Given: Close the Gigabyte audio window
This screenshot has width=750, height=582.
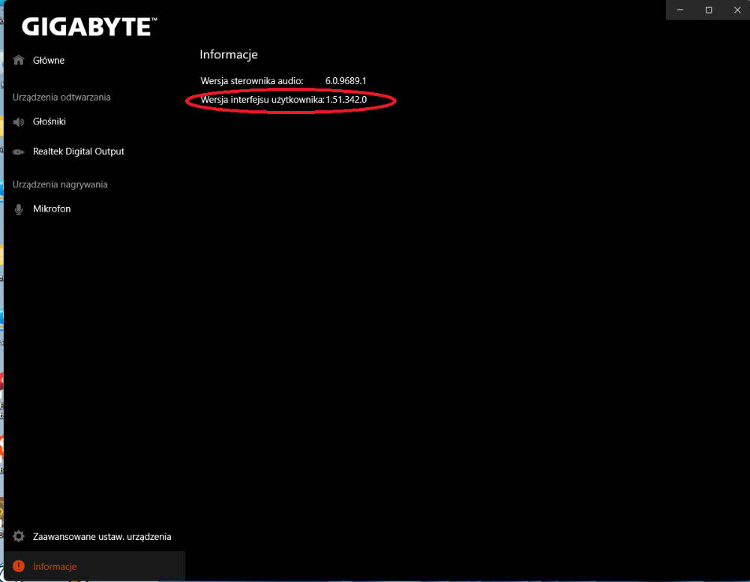Looking at the screenshot, I should tap(736, 10).
